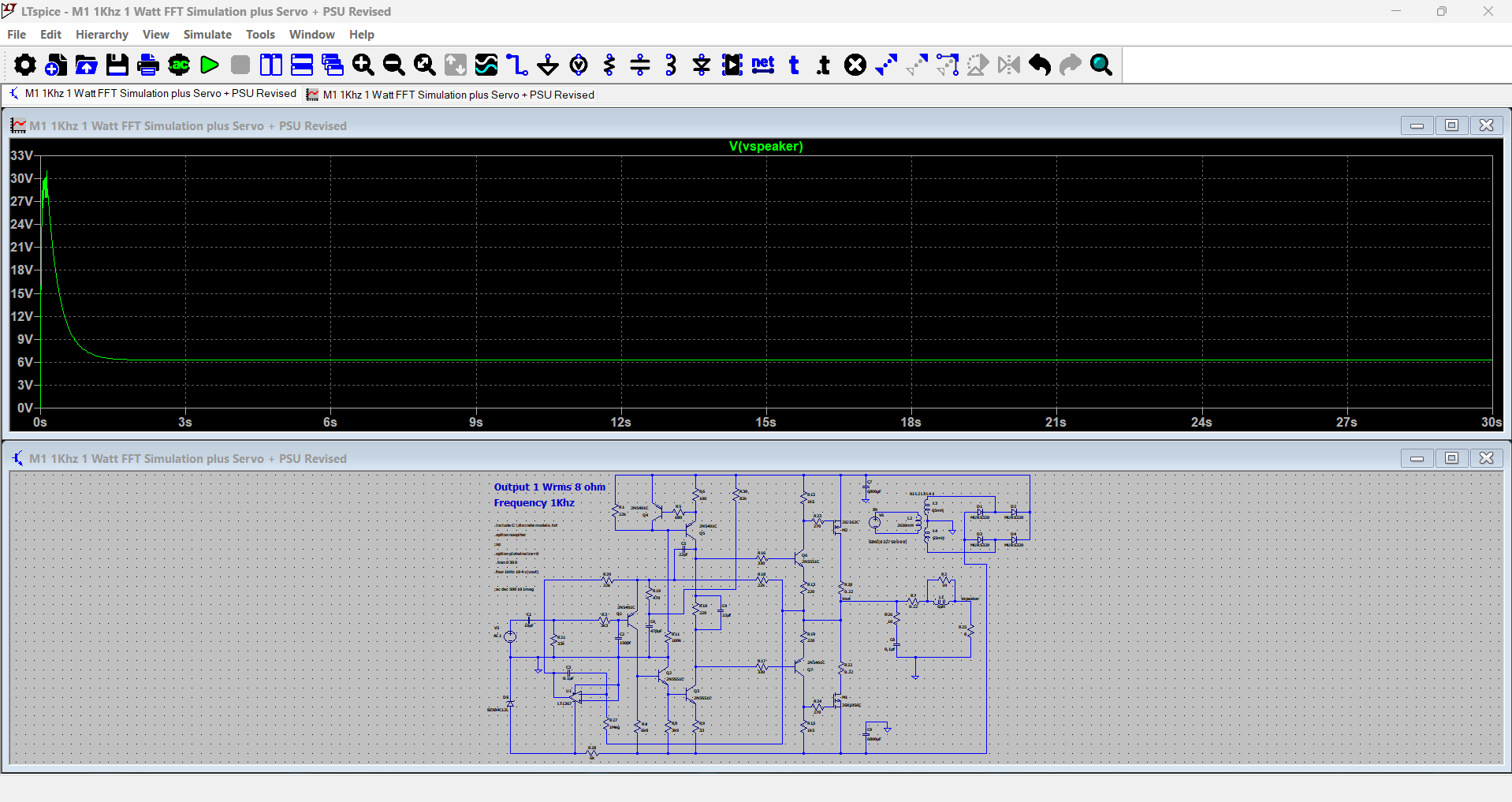Place a Ground symbol
The image size is (1512, 802).
pos(548,65)
